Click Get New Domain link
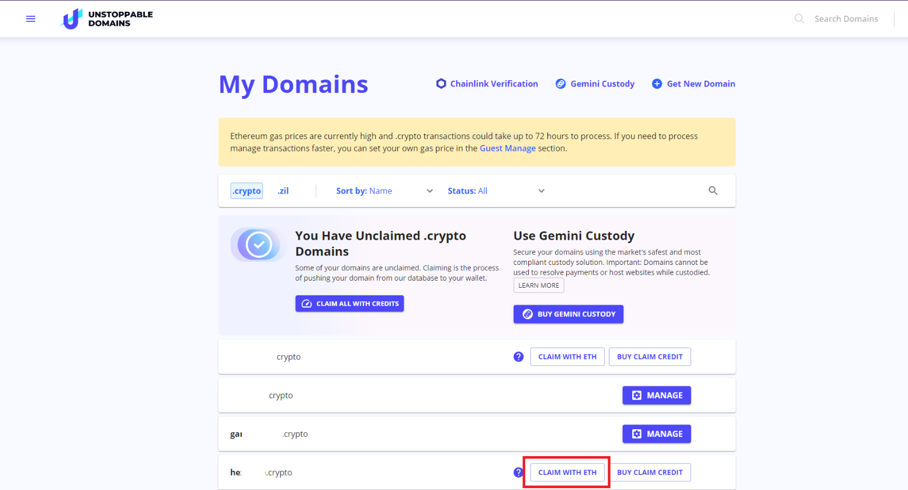Viewport: 908px width, 490px height. pos(694,84)
